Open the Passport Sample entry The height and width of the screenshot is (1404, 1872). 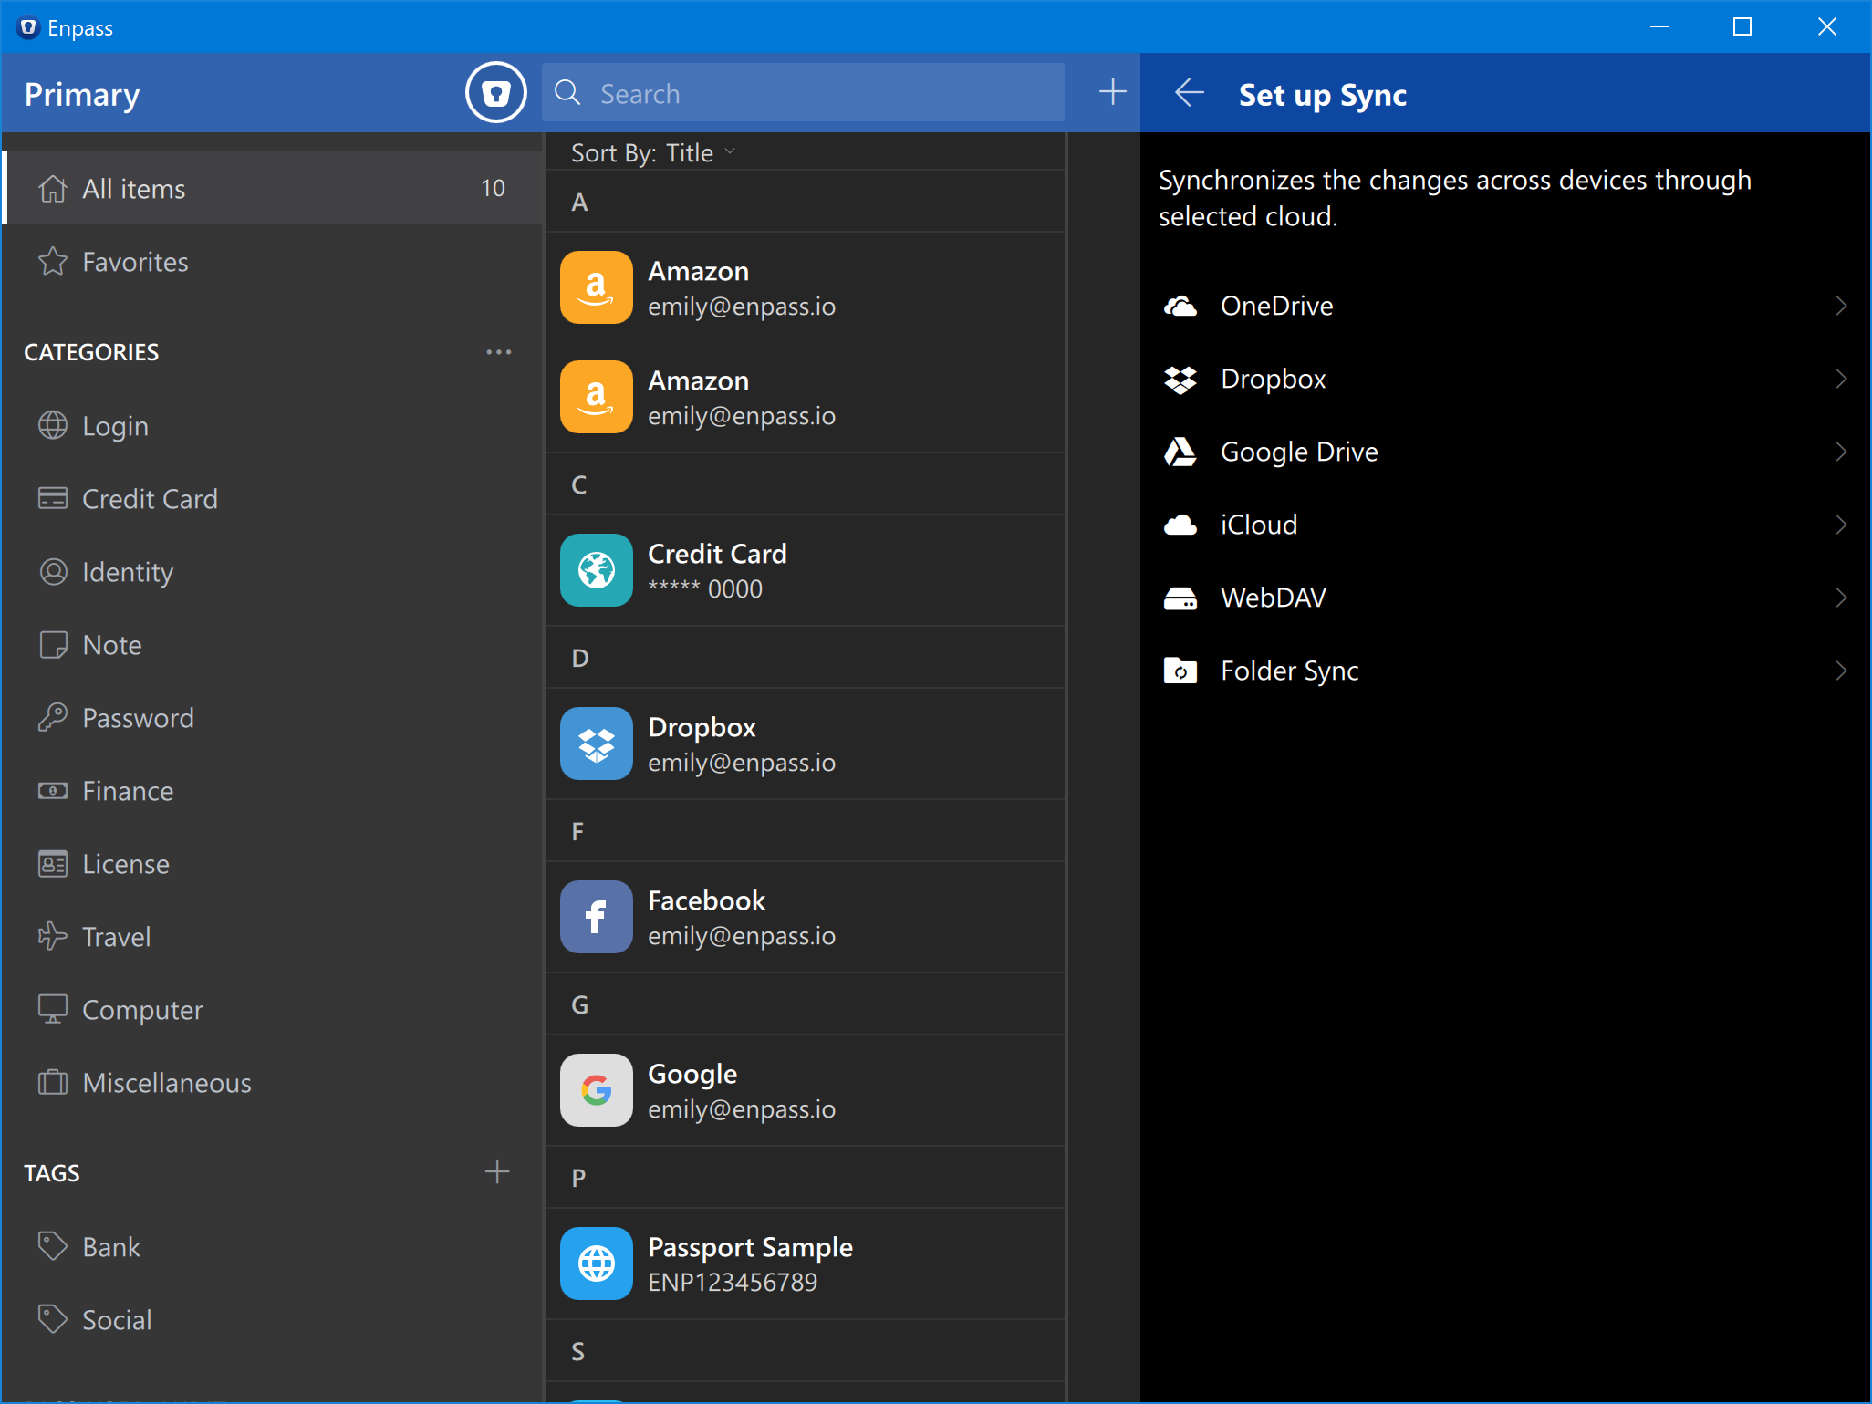[805, 1264]
